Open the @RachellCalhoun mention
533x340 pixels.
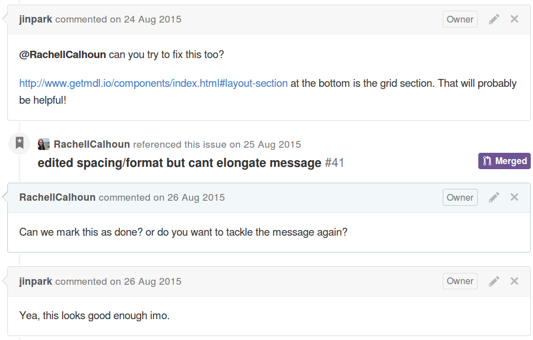point(63,55)
